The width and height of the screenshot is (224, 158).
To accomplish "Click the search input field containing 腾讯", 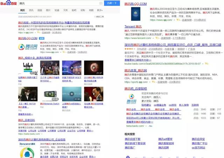I will pos(52,3).
